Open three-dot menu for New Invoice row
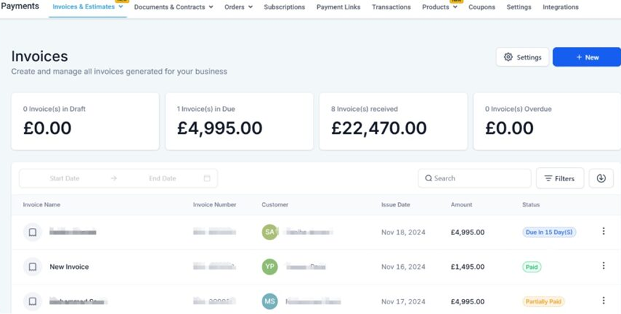This screenshot has height=314, width=621. [603, 266]
